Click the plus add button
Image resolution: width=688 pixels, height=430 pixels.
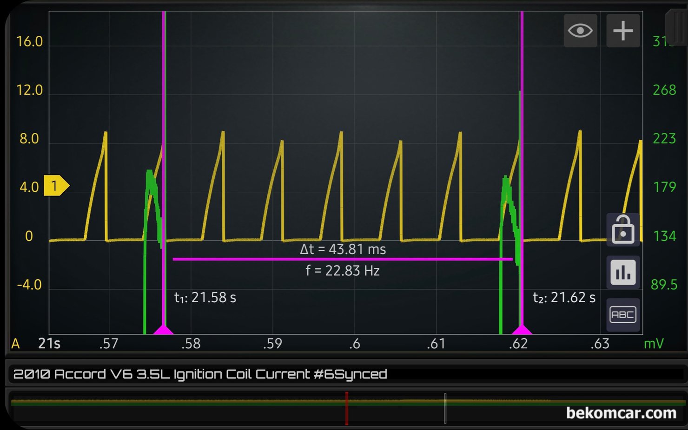tap(623, 31)
